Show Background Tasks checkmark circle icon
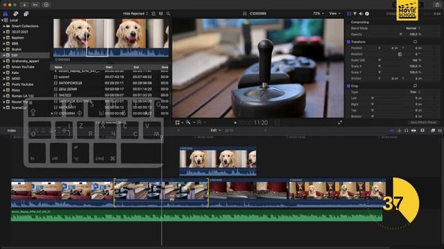Viewport: 444px width, 249px height. click(x=46, y=5)
